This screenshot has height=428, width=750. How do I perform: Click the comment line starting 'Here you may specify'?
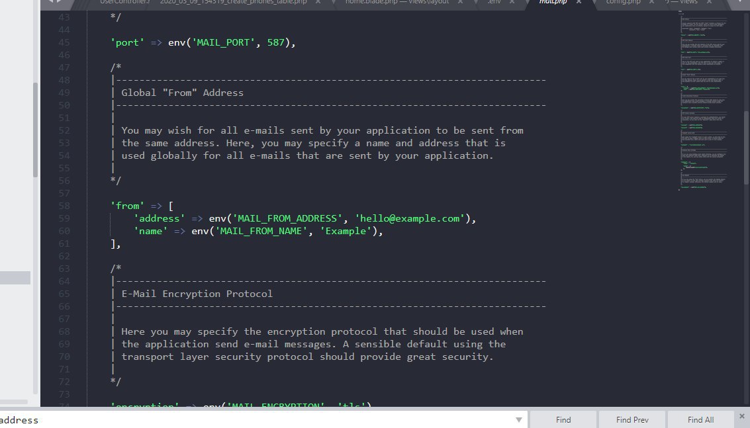[x=322, y=331]
